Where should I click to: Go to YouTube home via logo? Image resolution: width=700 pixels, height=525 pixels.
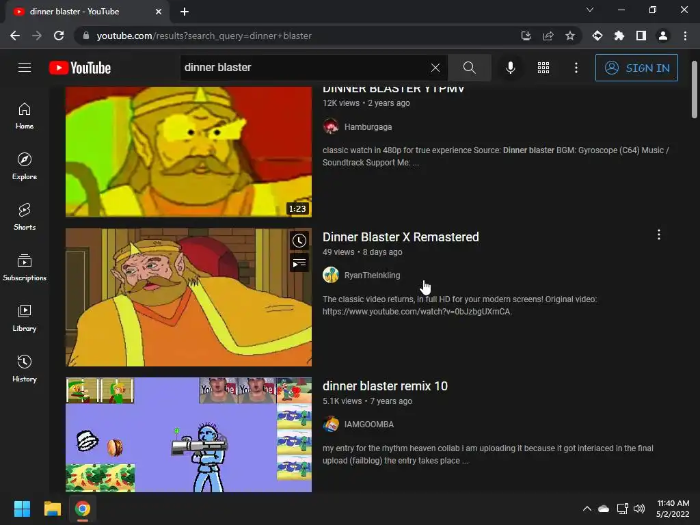coord(80,68)
